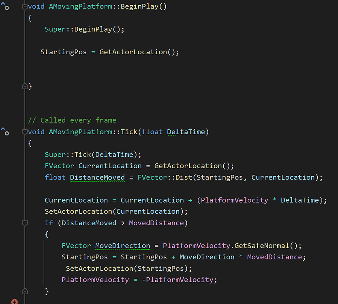Click Super in the Super::BeginPlay() call
The height and width of the screenshot is (304, 338).
click(55, 29)
